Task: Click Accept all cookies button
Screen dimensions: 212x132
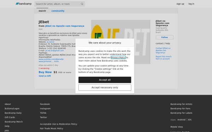Action: 105,80
